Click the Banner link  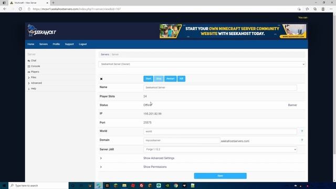pyautogui.click(x=292, y=105)
